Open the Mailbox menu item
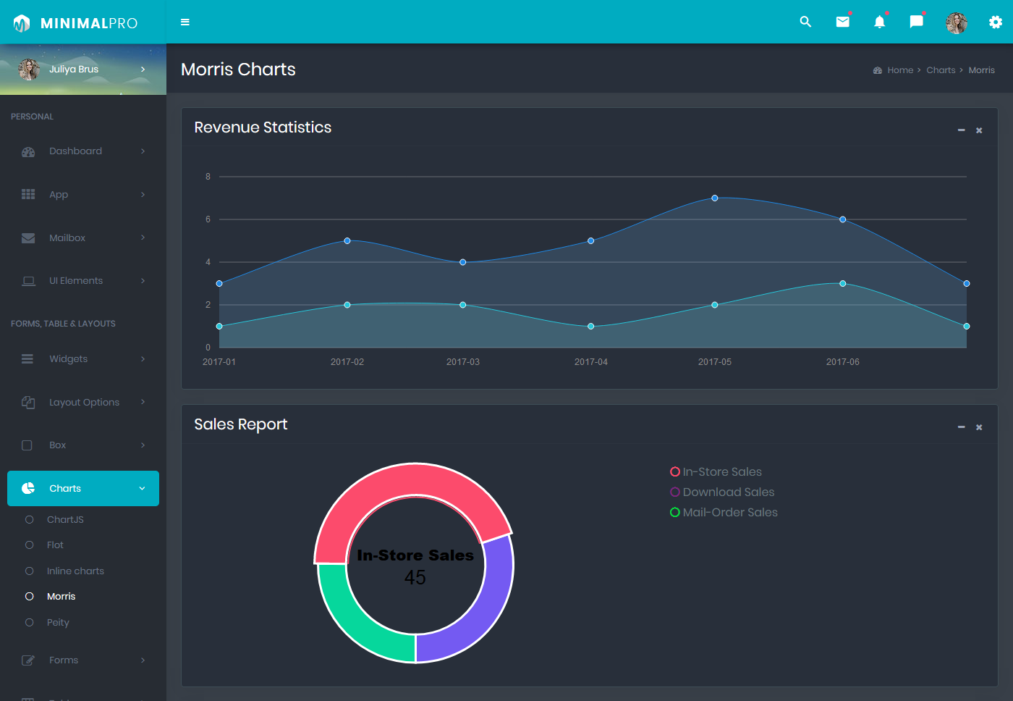Screen dimensions: 1013x701 (x=83, y=238)
